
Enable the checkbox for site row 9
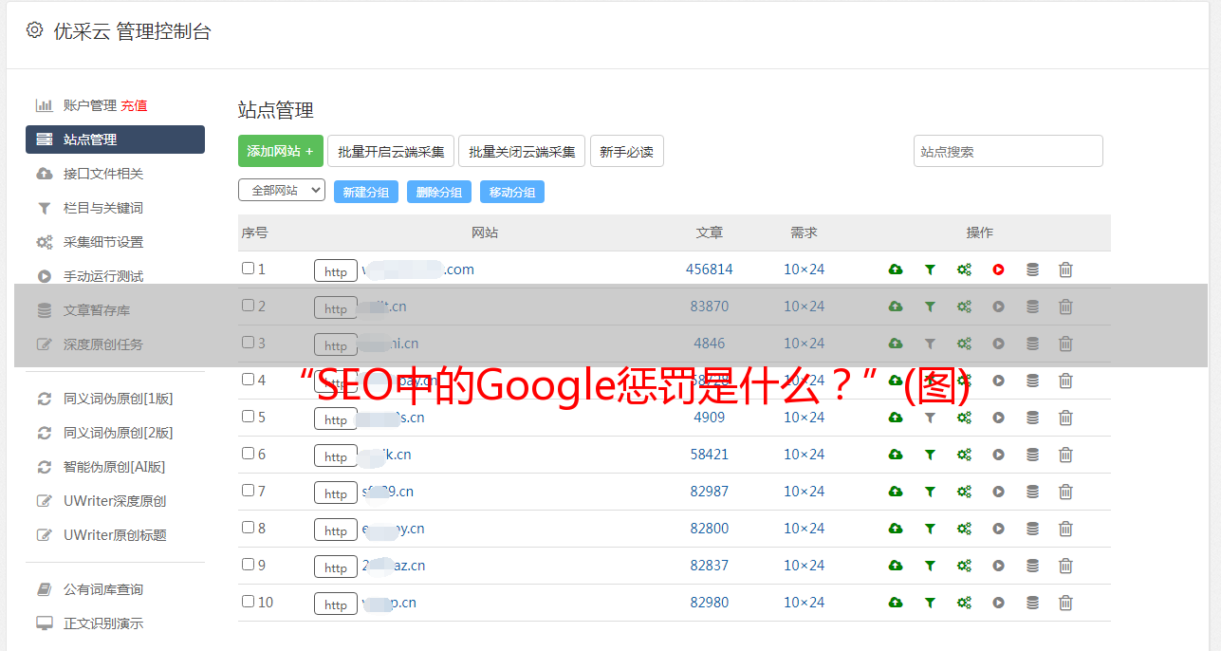pos(248,565)
